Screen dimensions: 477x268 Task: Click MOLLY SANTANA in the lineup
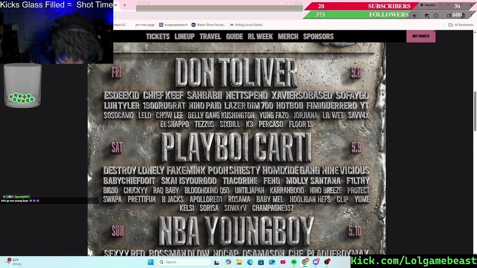(x=313, y=181)
